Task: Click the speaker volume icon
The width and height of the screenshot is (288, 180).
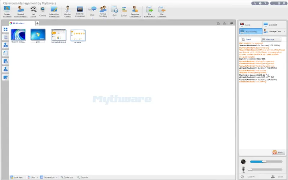Action: [243, 162]
